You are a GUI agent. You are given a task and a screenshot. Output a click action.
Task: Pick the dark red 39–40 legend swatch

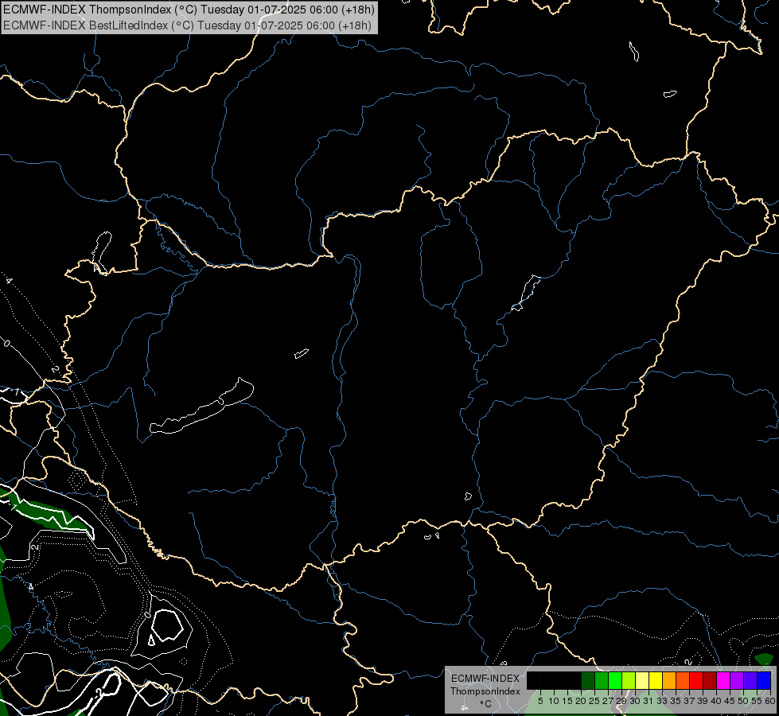(x=710, y=681)
